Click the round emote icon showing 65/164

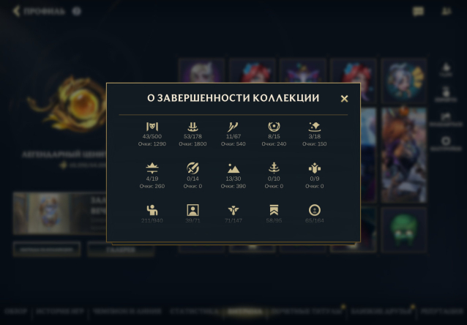(315, 210)
